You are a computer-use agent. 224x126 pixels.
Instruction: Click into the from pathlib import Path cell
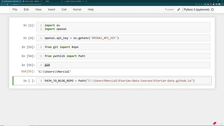pos(123,56)
